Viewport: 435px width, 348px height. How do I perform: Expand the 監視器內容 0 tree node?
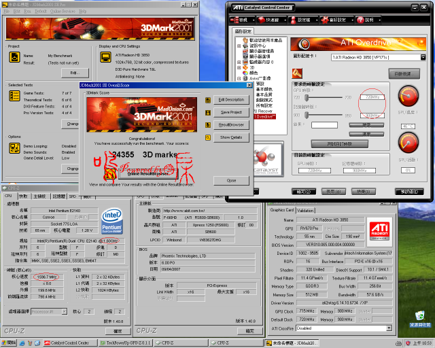239,62
